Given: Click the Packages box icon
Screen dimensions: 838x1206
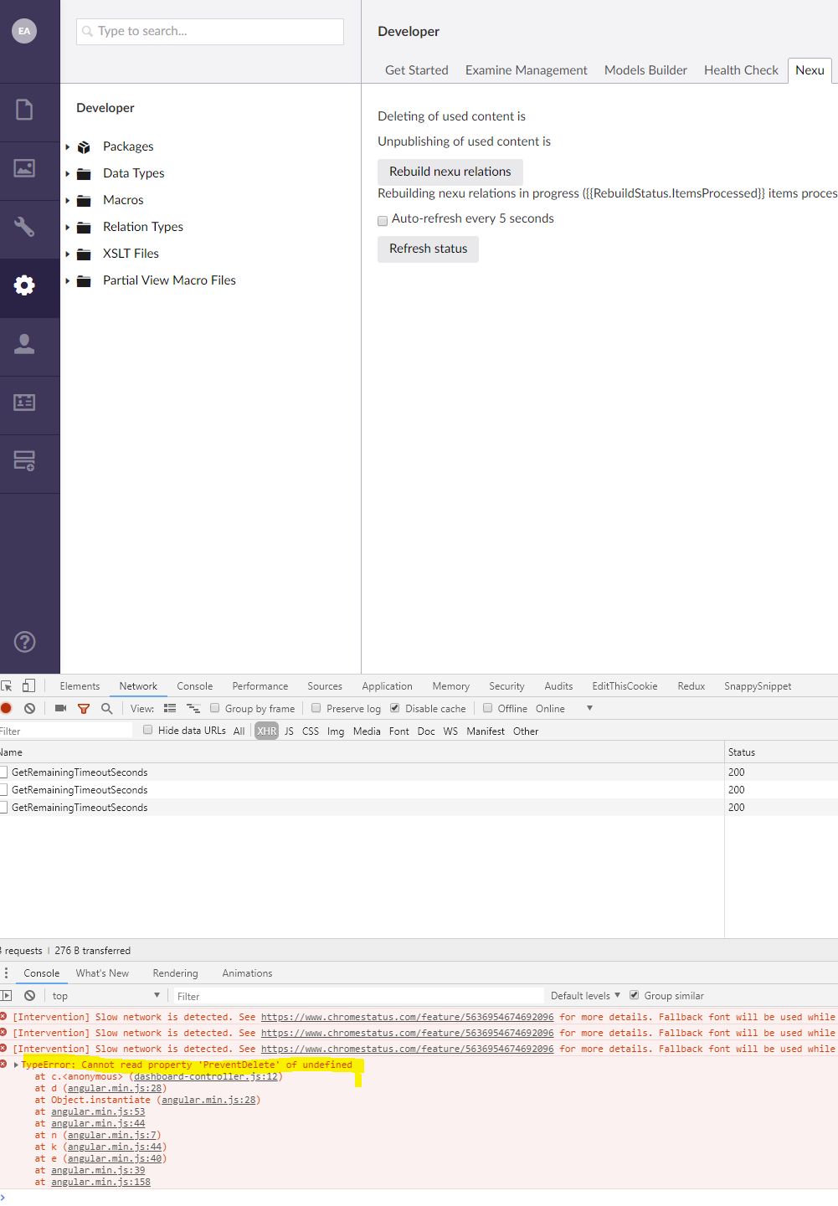Looking at the screenshot, I should click(x=84, y=147).
